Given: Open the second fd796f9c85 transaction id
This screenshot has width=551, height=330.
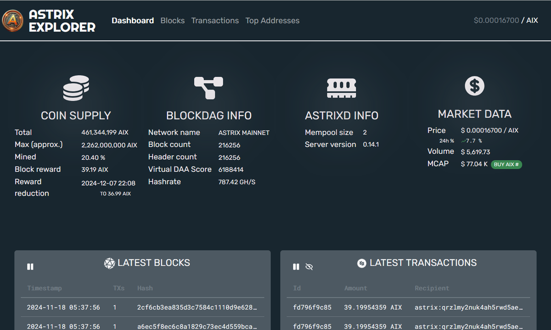Looking at the screenshot, I should click(x=312, y=326).
